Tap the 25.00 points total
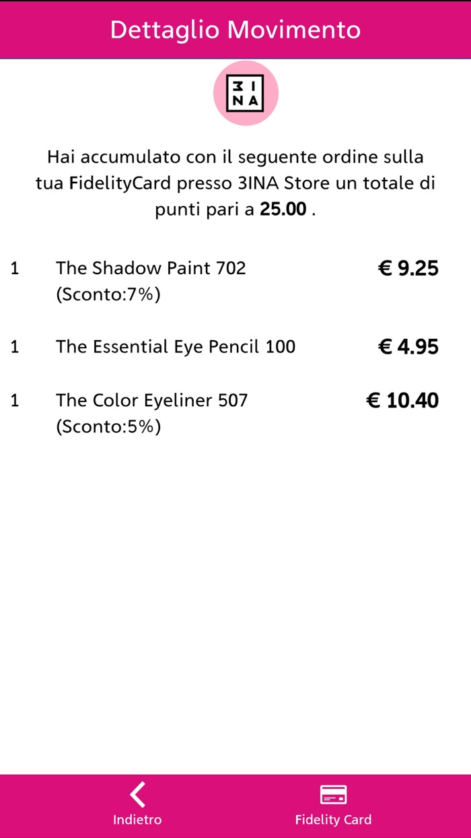The image size is (471, 838). 283,209
